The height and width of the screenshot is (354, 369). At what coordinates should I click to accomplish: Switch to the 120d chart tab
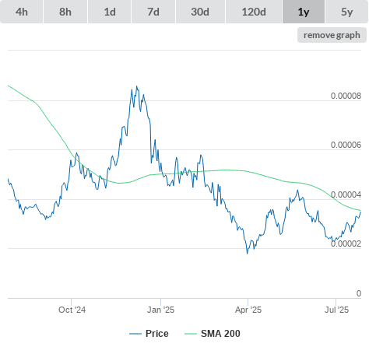coord(254,12)
